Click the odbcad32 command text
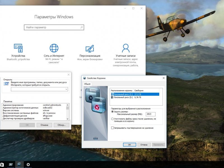 48,108
